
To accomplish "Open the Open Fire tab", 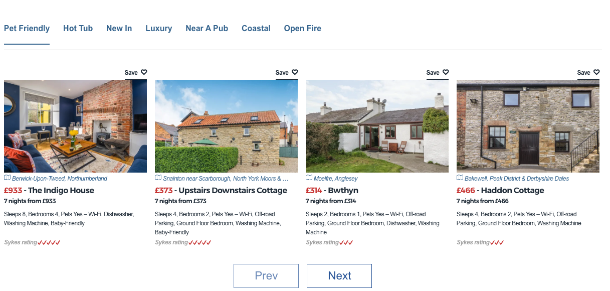I will point(302,29).
